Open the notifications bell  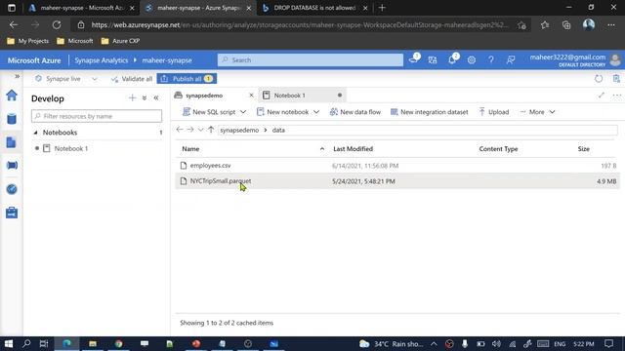click(x=452, y=59)
